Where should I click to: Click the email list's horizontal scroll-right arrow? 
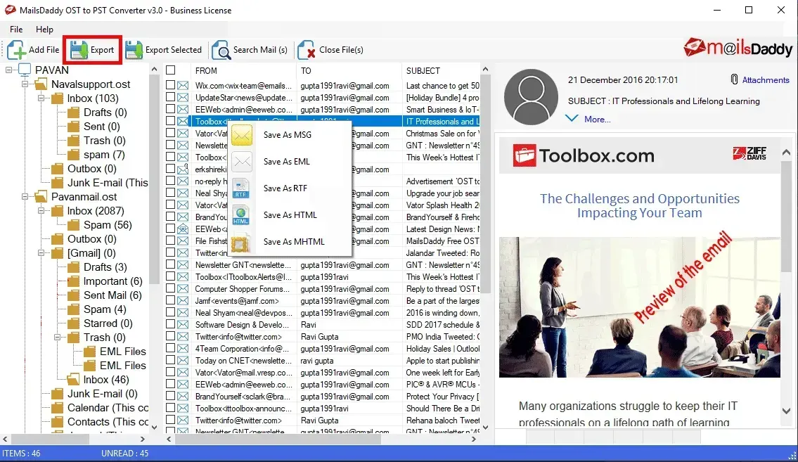click(x=474, y=439)
